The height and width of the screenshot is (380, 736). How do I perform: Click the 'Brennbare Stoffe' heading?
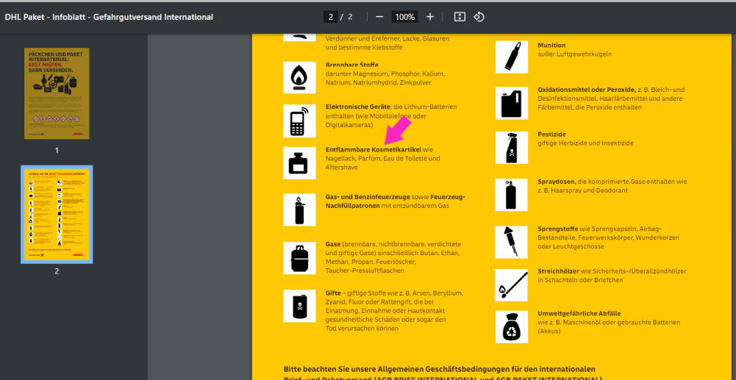352,65
